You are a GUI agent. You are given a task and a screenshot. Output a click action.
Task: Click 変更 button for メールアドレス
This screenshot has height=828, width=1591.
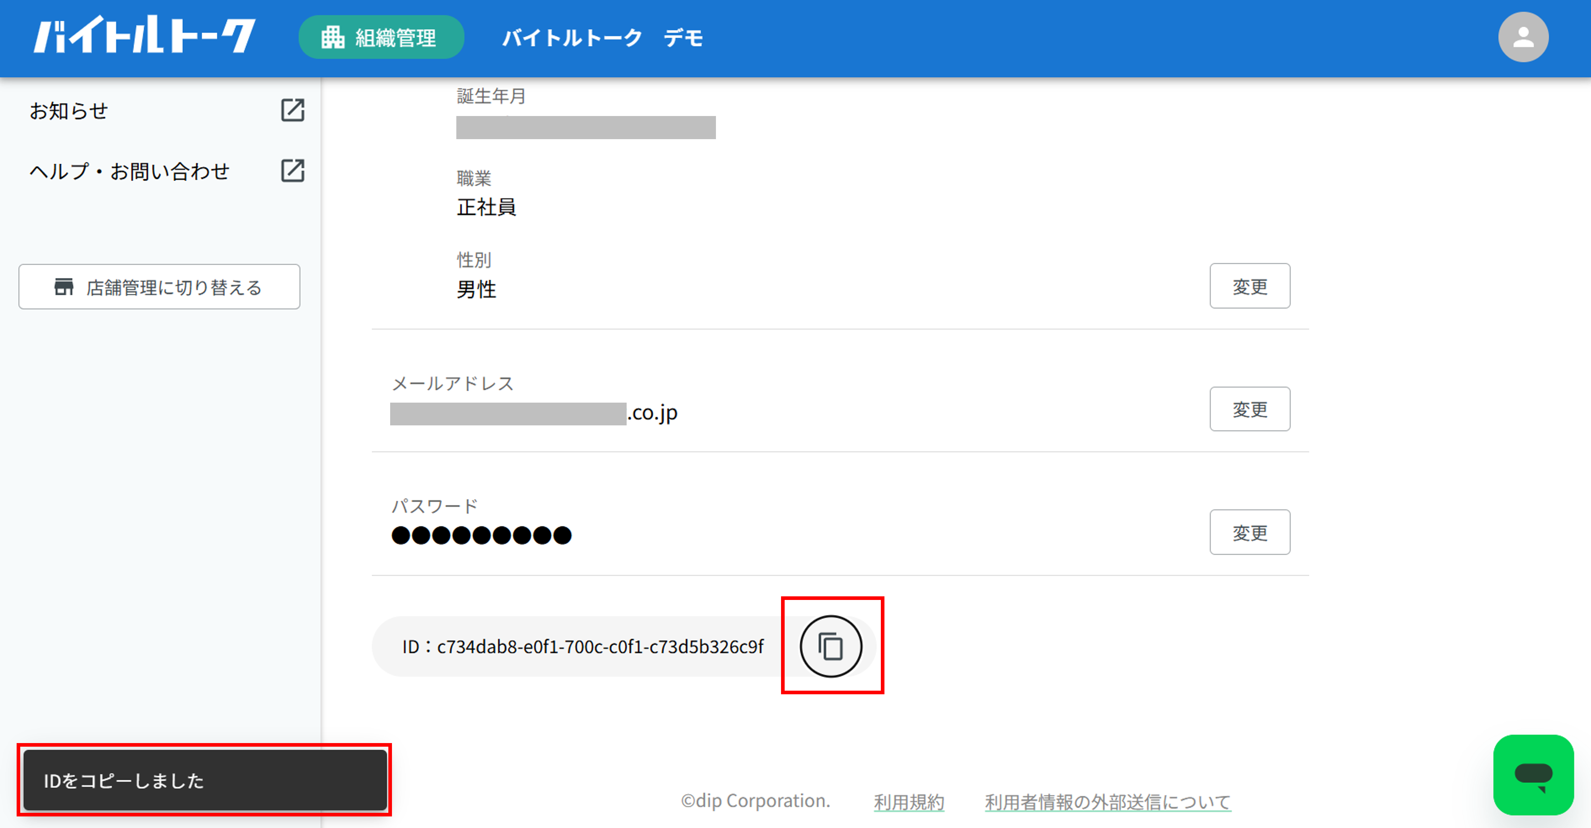[x=1249, y=409]
